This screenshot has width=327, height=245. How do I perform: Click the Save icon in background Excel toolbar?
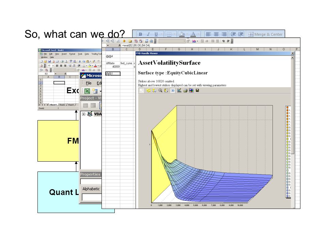point(49,61)
